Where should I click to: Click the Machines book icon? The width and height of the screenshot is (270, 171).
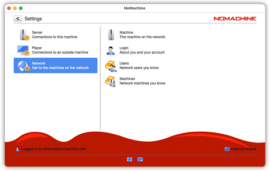tap(111, 81)
